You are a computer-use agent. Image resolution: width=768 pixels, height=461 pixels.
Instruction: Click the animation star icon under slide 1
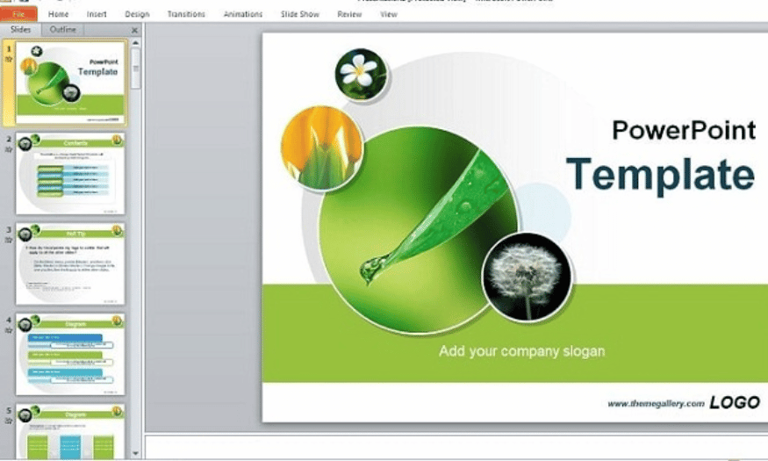tap(8, 60)
